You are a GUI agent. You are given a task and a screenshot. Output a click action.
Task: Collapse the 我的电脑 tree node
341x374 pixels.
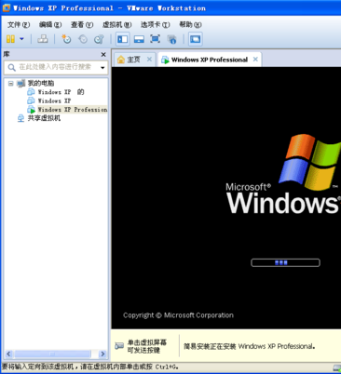point(11,83)
